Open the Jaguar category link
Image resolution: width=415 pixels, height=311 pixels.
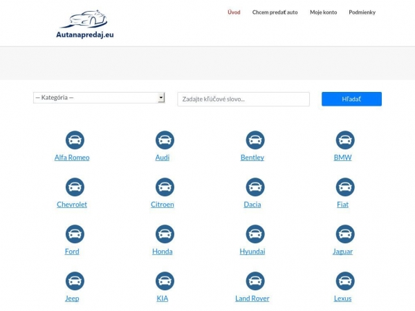pos(343,252)
